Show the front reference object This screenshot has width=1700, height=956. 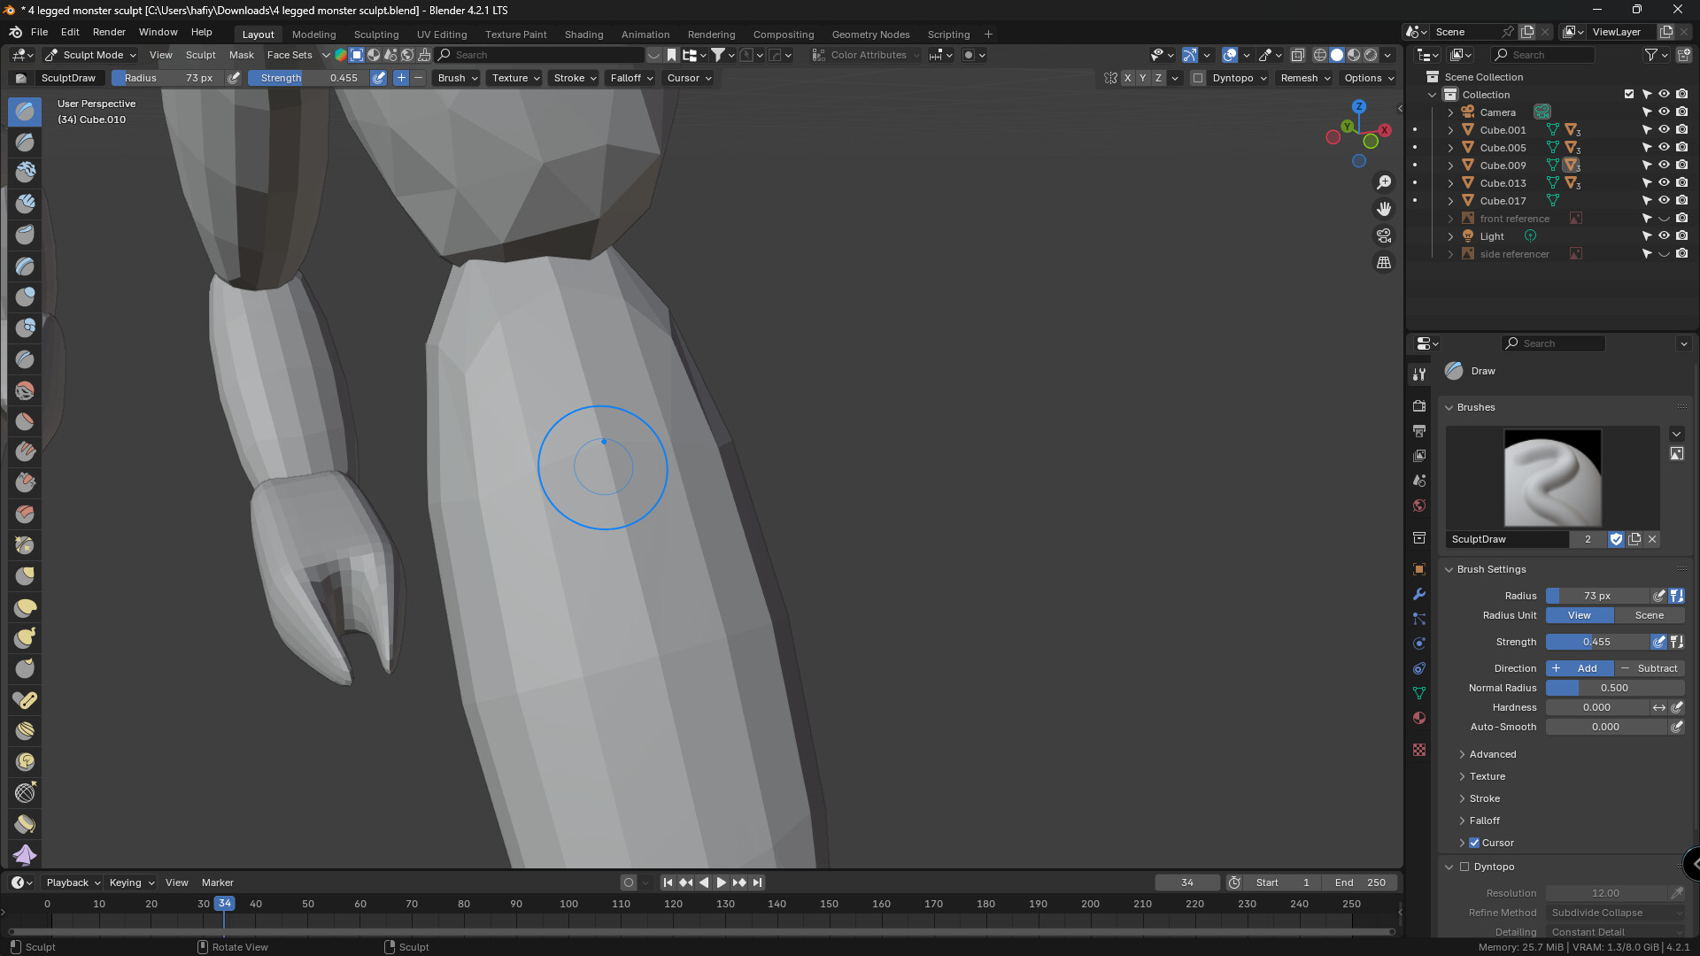click(x=1664, y=219)
